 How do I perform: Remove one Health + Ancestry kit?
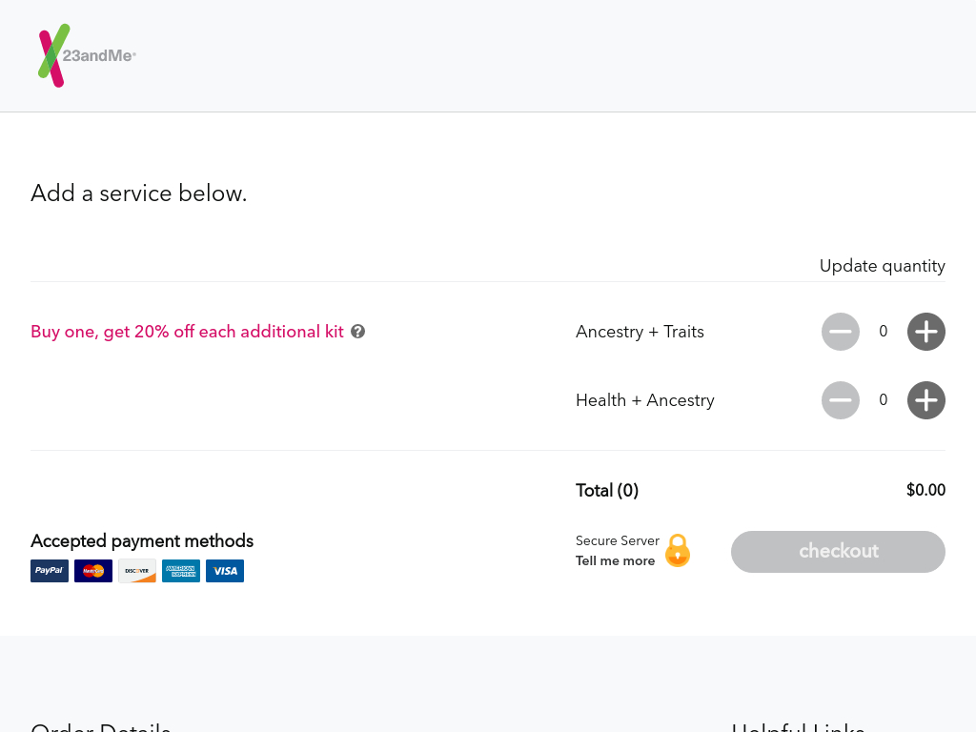pyautogui.click(x=840, y=400)
